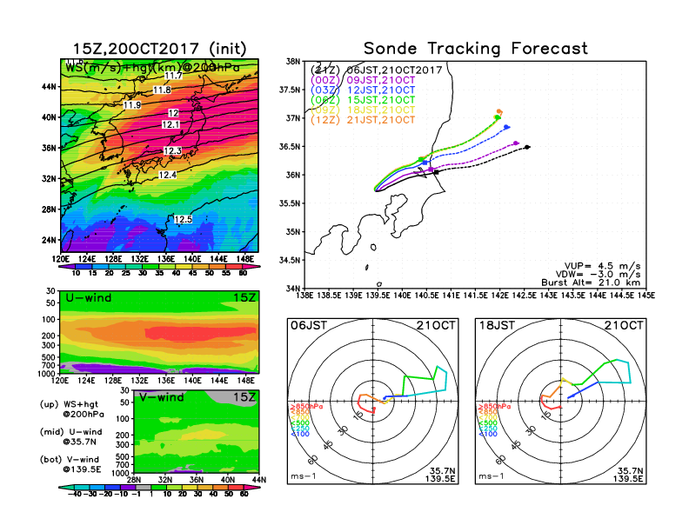The height and width of the screenshot is (532, 689).
Task: Click the '44N' label on the 200hPa map
Action: point(49,87)
